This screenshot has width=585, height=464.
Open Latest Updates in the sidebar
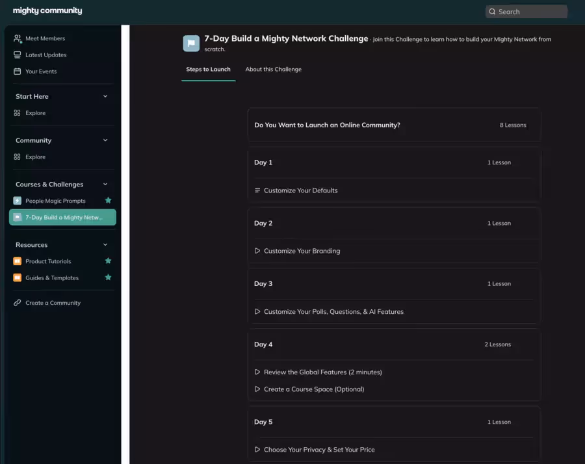click(x=62, y=55)
